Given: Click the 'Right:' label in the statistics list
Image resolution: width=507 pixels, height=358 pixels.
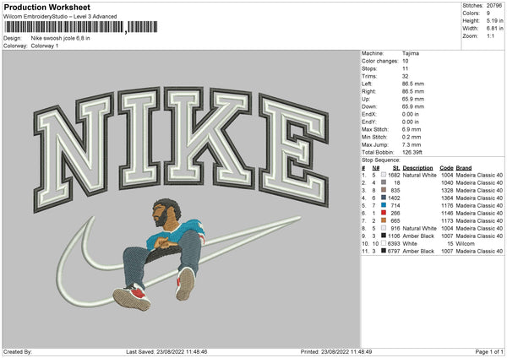Looking at the screenshot, I should click(x=368, y=91).
